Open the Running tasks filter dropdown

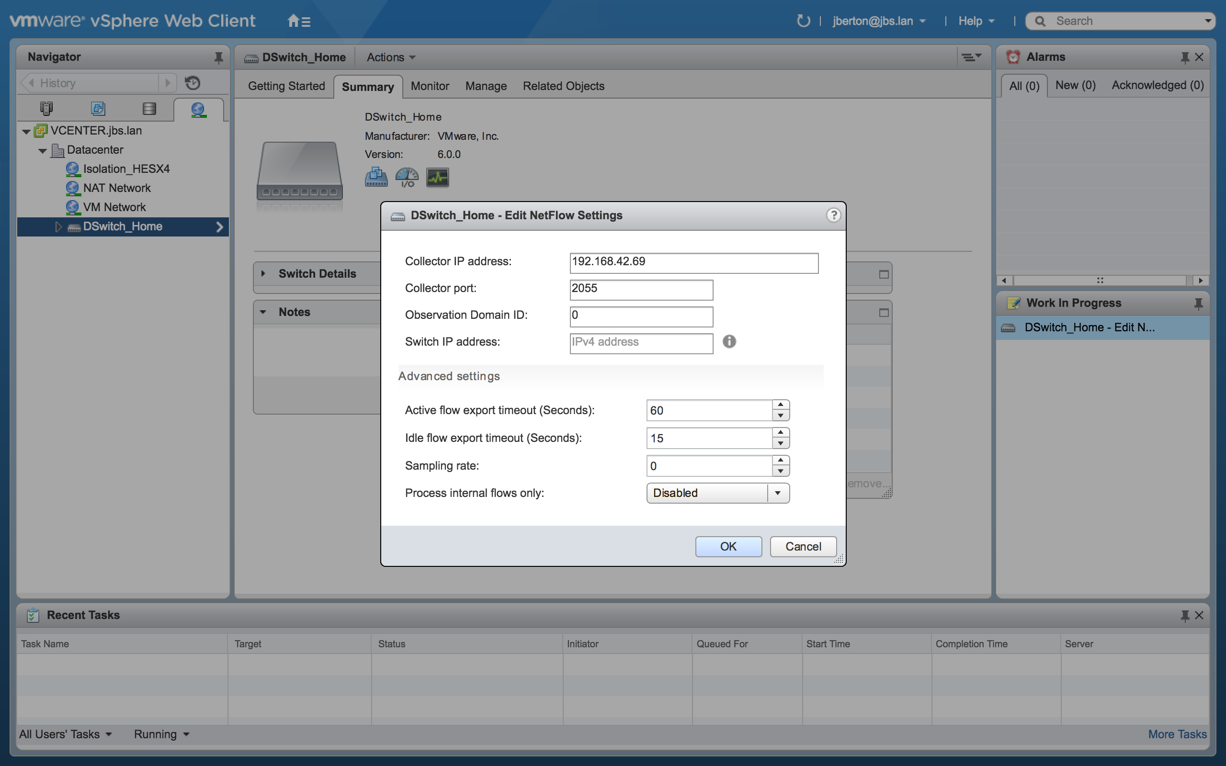[161, 734]
